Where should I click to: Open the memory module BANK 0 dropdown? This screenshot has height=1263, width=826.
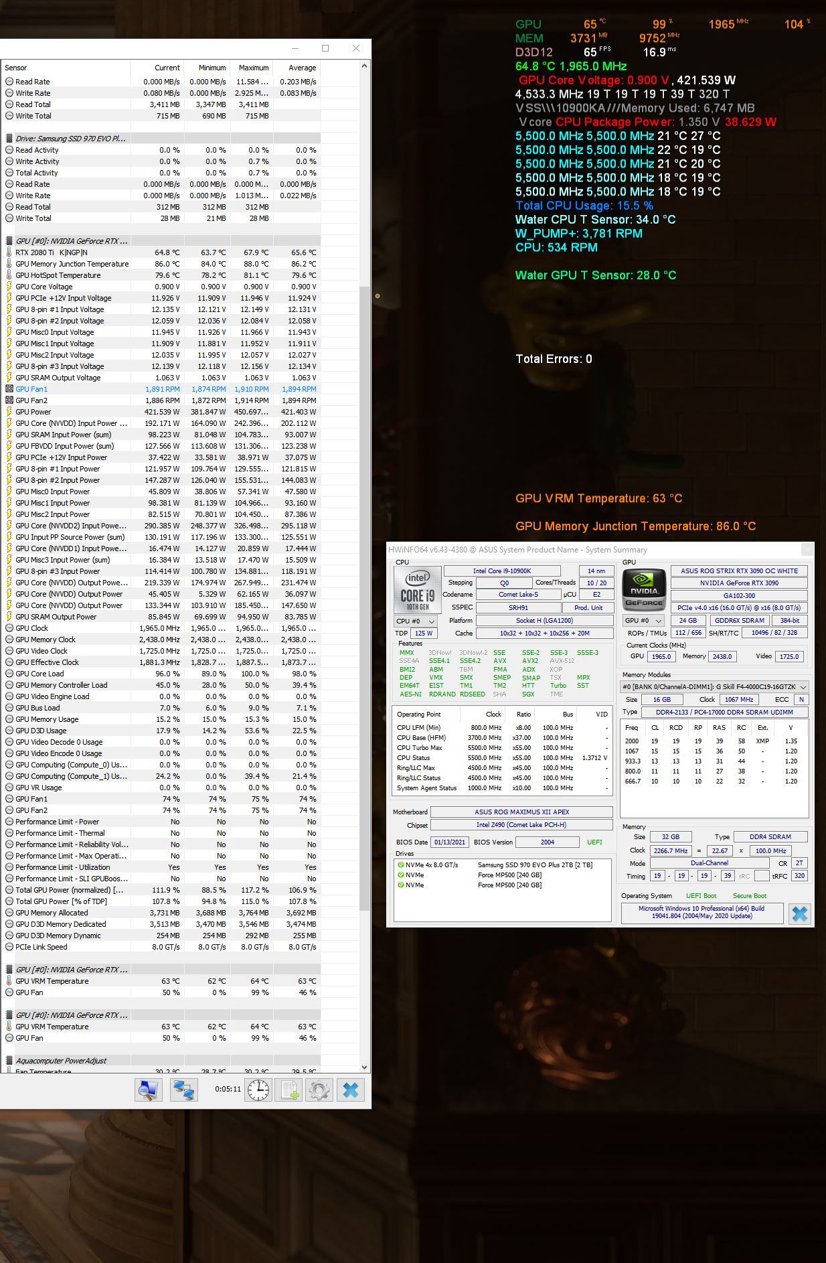[x=715, y=686]
